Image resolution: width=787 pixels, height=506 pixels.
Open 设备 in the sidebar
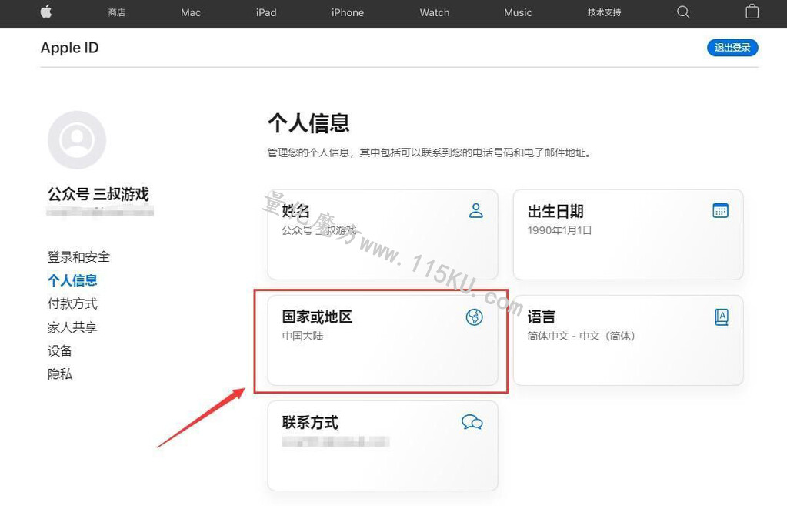60,350
